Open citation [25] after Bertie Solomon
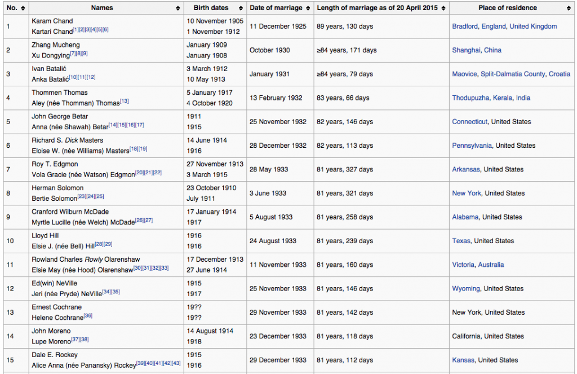Image resolution: width=577 pixels, height=374 pixels. 100,196
